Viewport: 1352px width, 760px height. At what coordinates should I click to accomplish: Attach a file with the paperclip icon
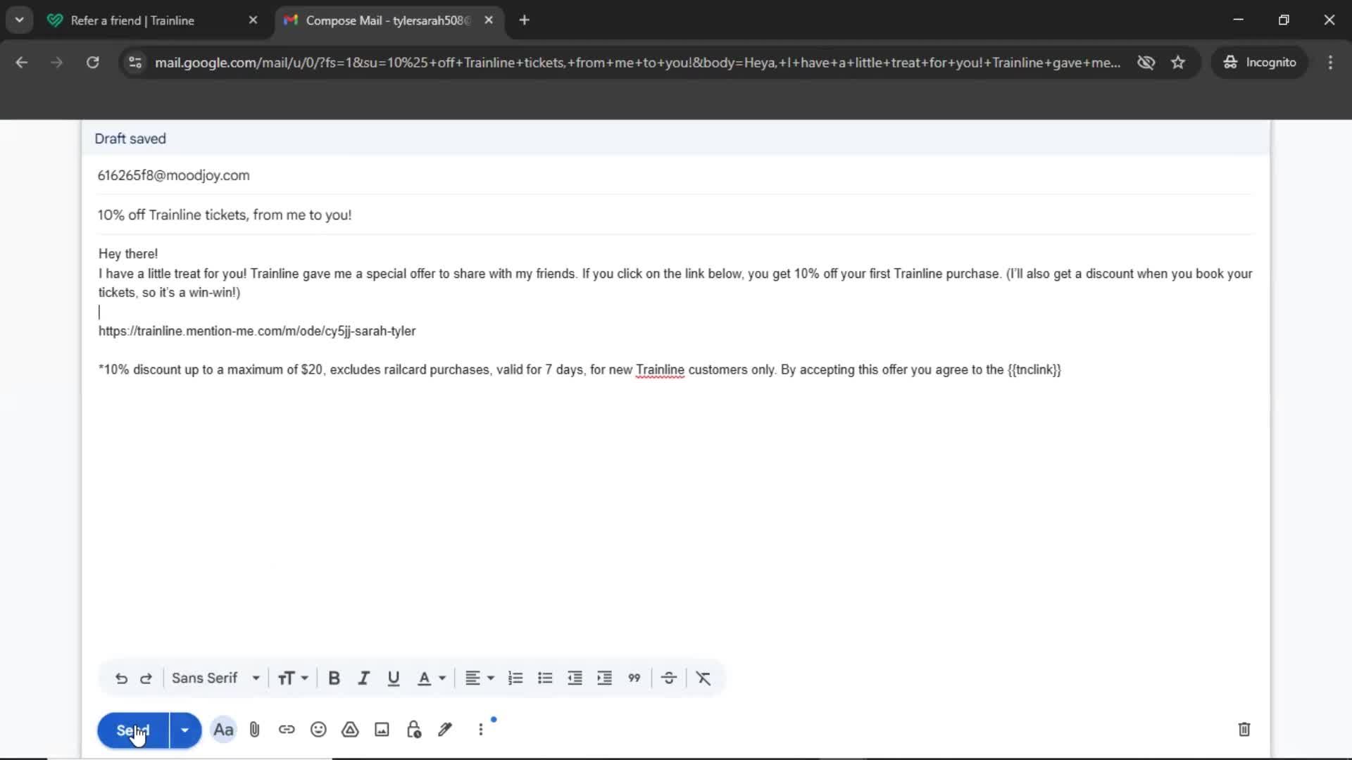point(254,730)
